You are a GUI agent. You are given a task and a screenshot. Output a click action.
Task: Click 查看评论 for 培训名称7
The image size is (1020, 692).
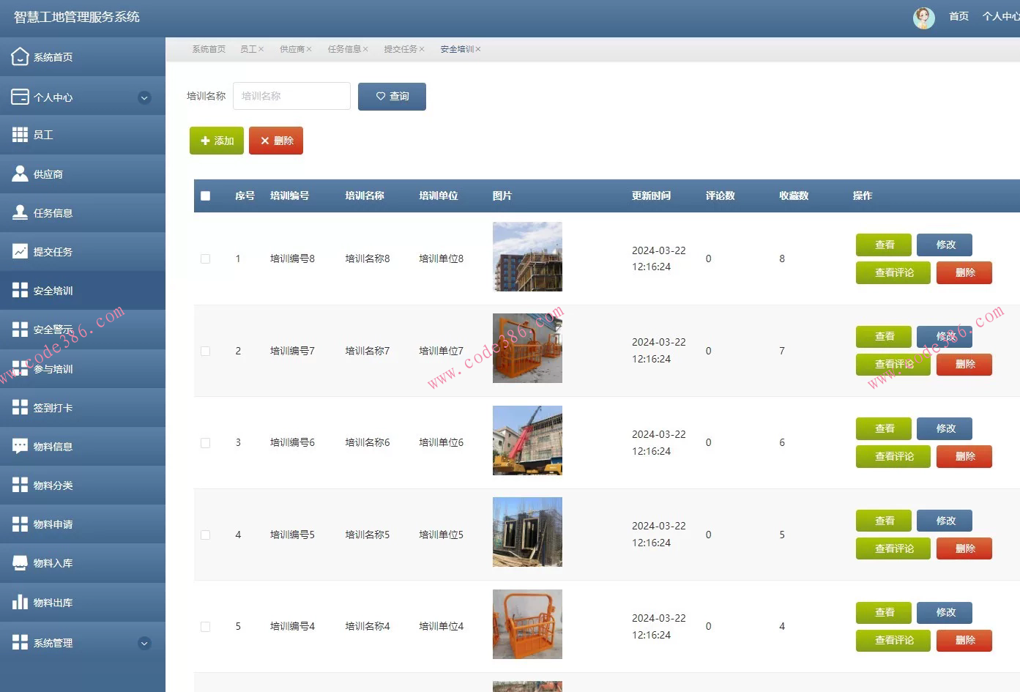click(x=893, y=364)
